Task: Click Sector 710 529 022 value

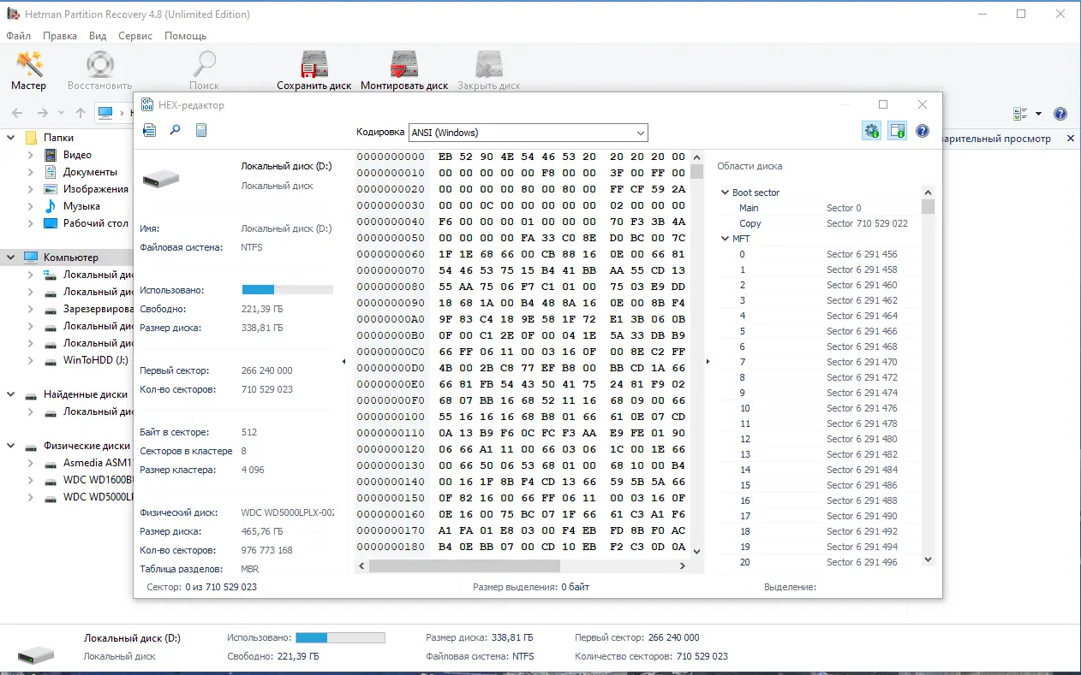Action: (x=867, y=223)
